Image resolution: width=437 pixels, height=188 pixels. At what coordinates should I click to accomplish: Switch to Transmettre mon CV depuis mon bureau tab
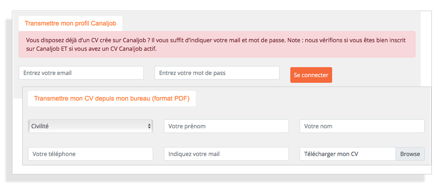(112, 98)
